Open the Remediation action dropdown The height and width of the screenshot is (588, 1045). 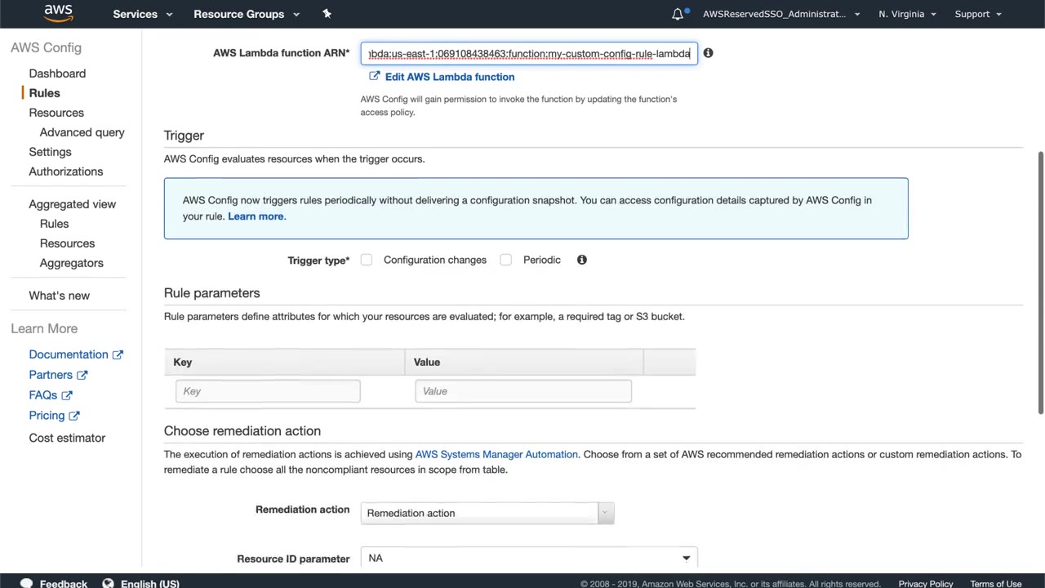(487, 513)
